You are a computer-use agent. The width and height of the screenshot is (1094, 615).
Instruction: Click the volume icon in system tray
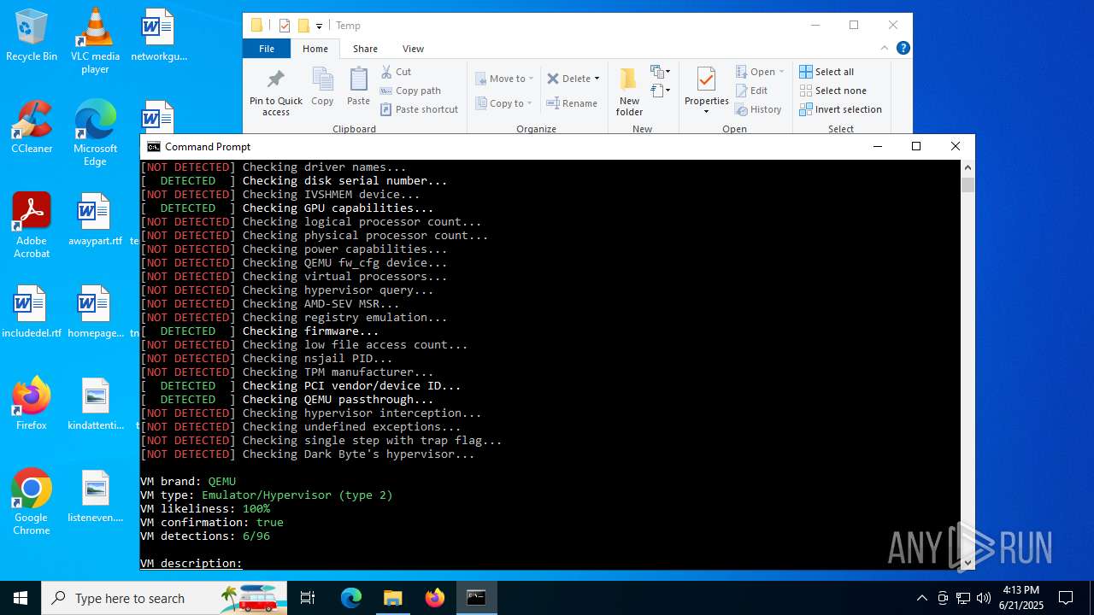tap(984, 598)
